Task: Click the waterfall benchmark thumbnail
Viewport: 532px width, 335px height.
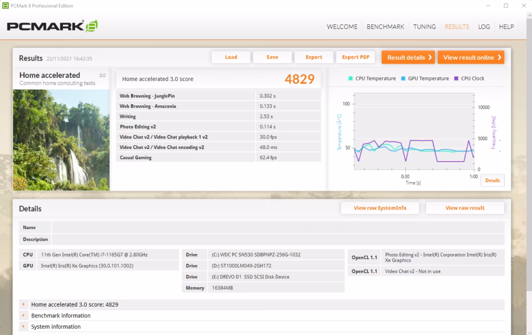Action: pyautogui.click(x=61, y=140)
